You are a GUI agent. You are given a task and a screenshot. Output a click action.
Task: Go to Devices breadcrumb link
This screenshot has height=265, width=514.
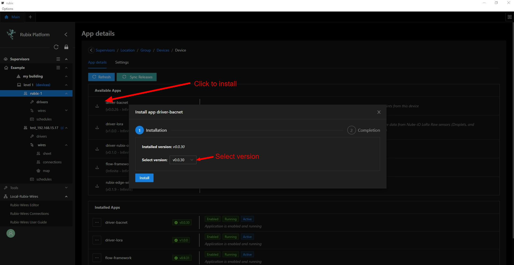click(x=163, y=50)
